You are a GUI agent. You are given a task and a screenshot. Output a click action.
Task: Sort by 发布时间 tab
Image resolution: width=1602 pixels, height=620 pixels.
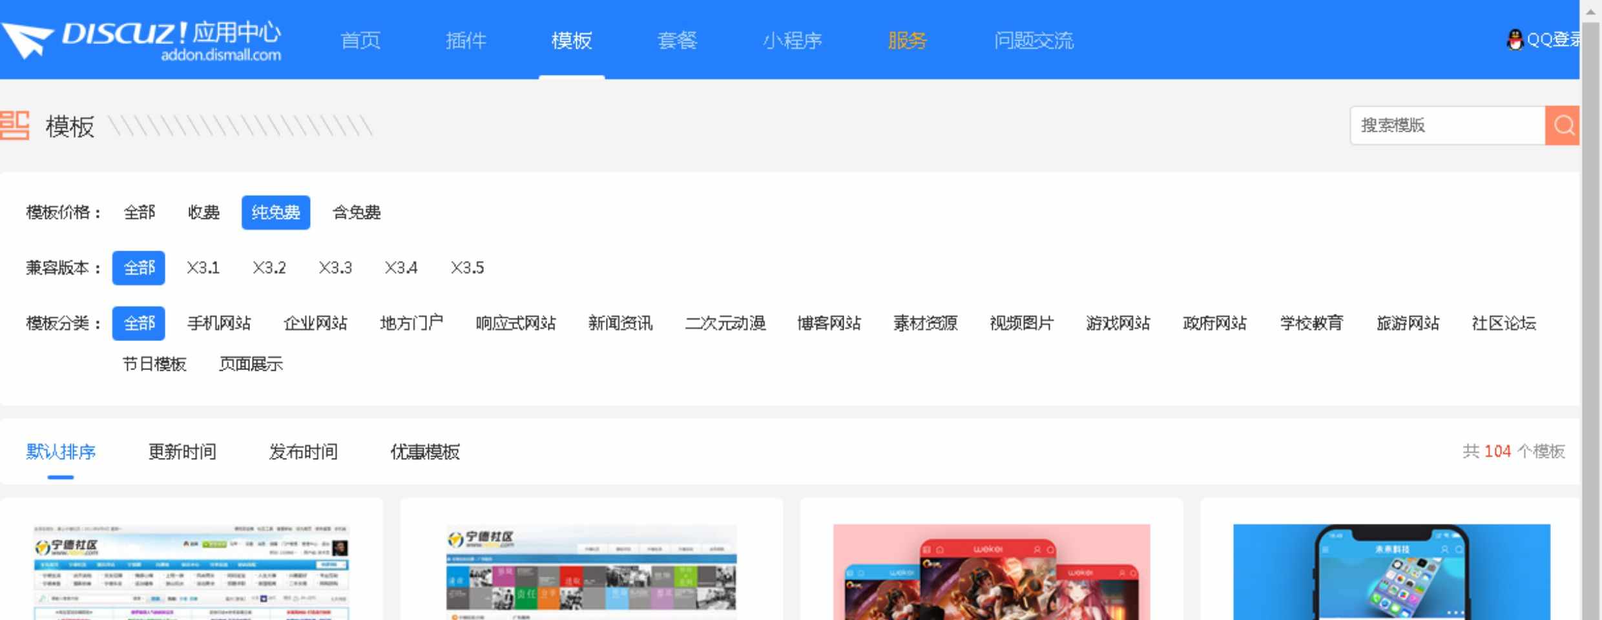pos(304,452)
